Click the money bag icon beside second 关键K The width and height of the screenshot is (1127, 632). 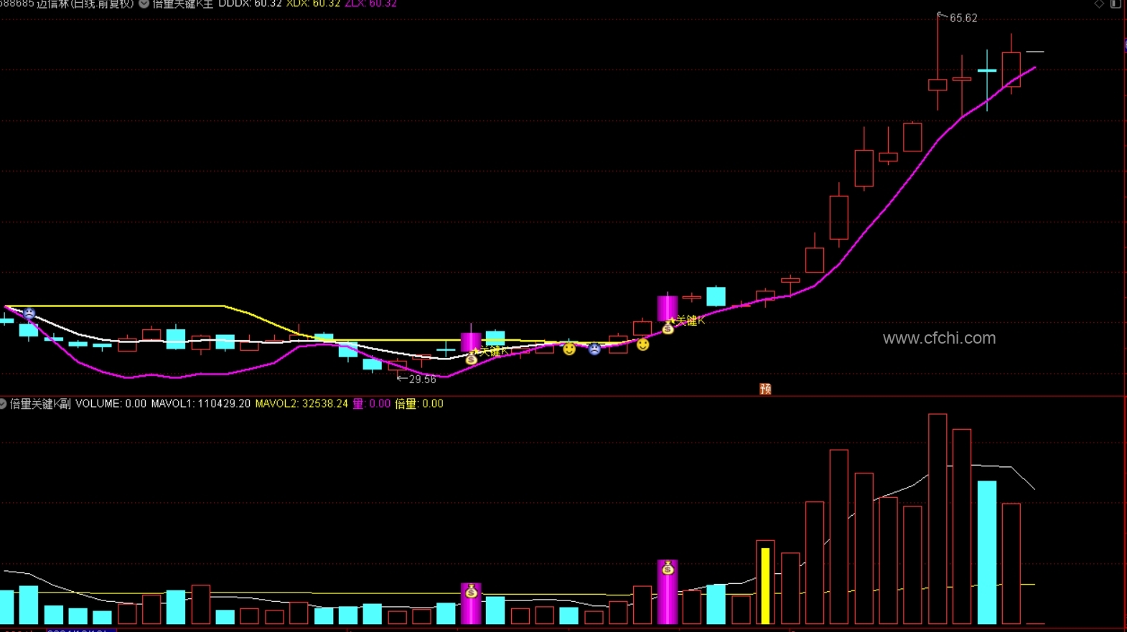tap(668, 328)
